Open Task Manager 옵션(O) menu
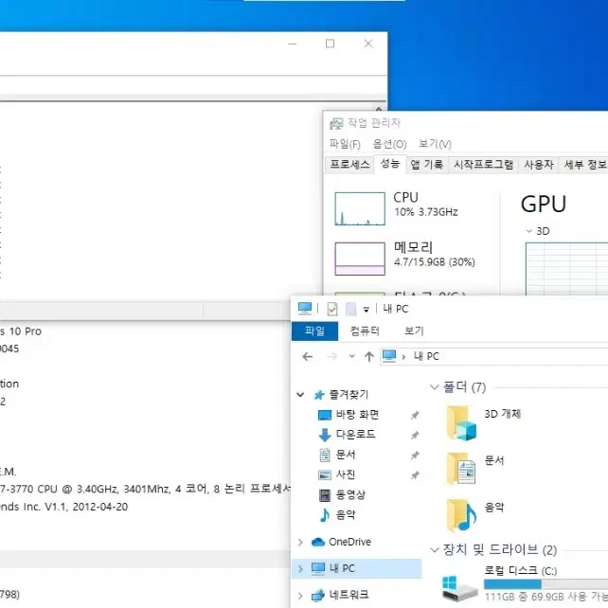 click(x=389, y=144)
